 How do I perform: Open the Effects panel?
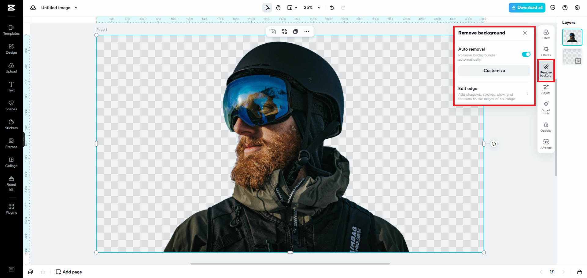click(x=546, y=51)
